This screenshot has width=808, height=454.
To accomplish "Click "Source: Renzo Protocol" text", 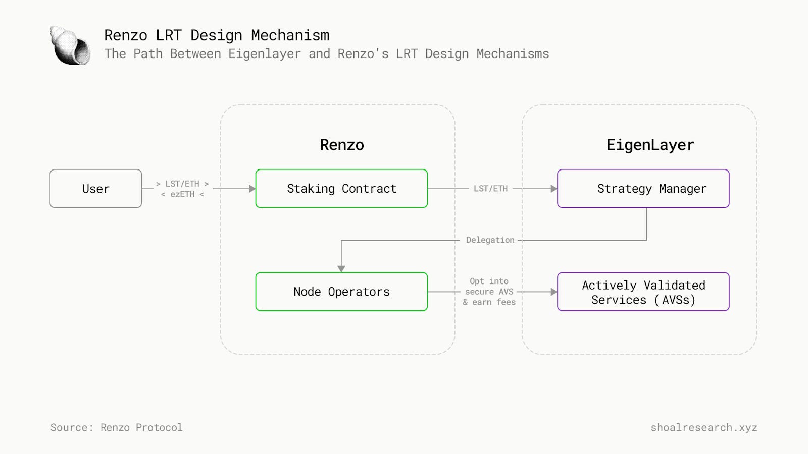I will pyautogui.click(x=117, y=427).
